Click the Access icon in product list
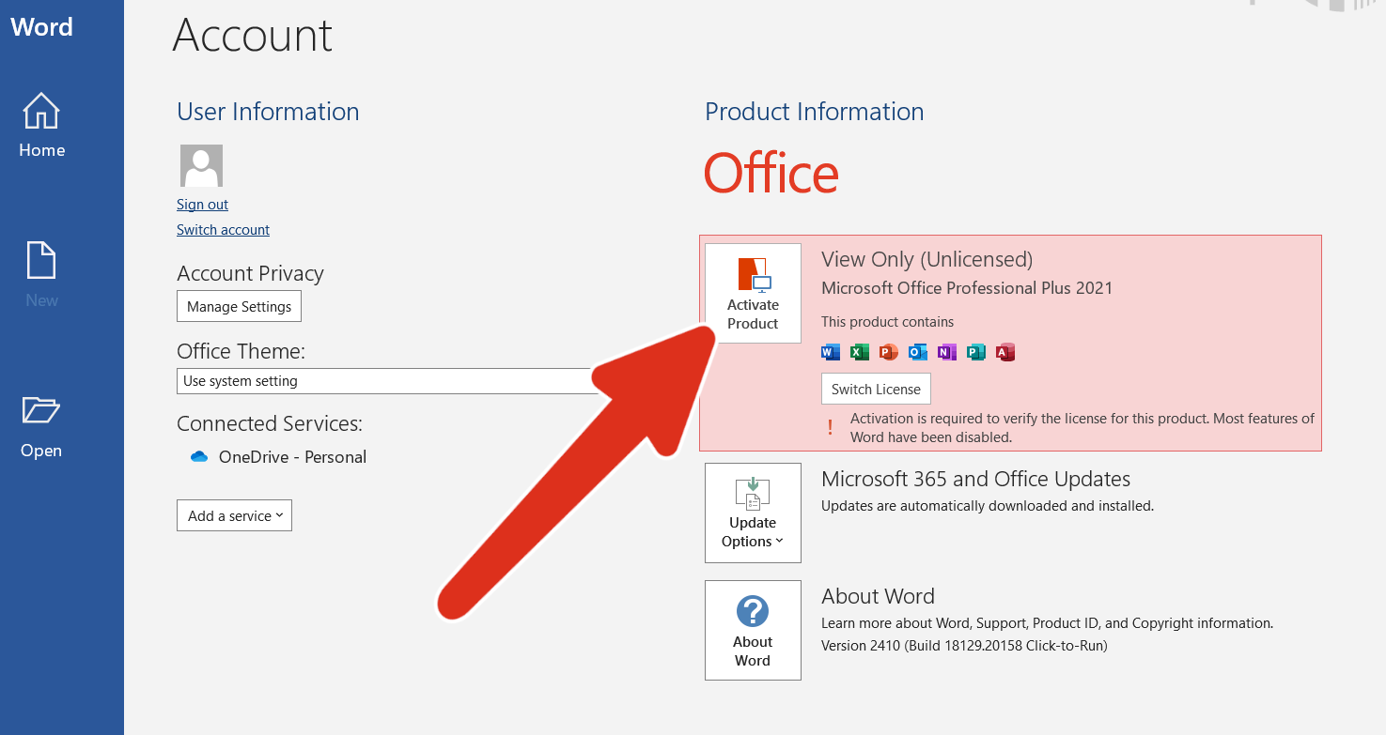Image resolution: width=1386 pixels, height=735 pixels. [x=1004, y=351]
